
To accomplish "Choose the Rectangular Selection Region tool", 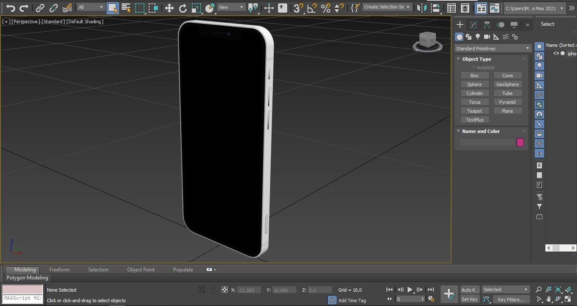I will click(x=140, y=8).
